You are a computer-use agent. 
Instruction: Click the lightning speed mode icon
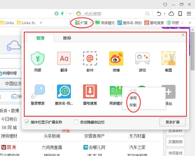[62, 13]
